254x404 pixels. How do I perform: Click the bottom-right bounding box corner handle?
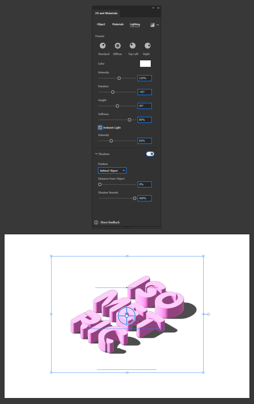tap(203, 373)
